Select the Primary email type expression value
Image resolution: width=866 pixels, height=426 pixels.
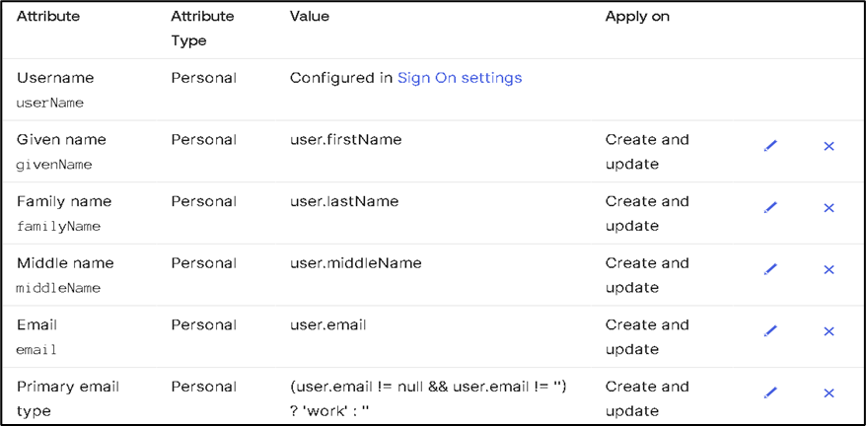click(428, 399)
